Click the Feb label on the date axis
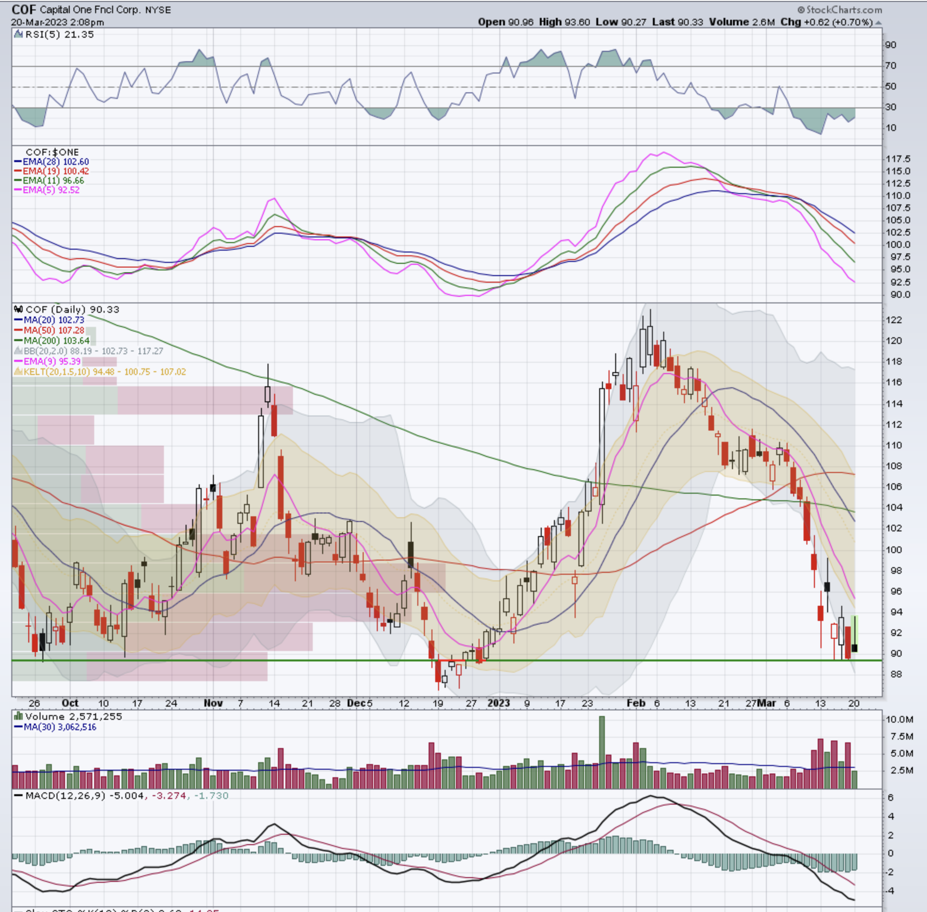Image resolution: width=927 pixels, height=912 pixels. coord(636,703)
